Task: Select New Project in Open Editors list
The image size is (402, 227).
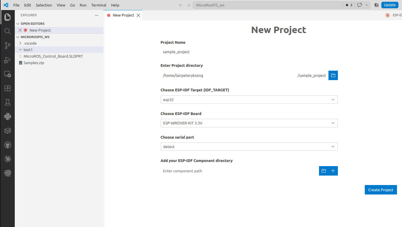Action: 59,30
